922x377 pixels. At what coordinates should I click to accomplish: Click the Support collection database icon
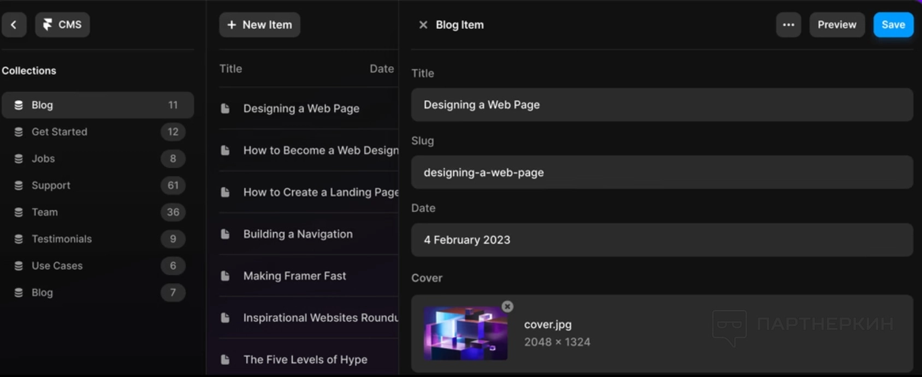point(19,185)
